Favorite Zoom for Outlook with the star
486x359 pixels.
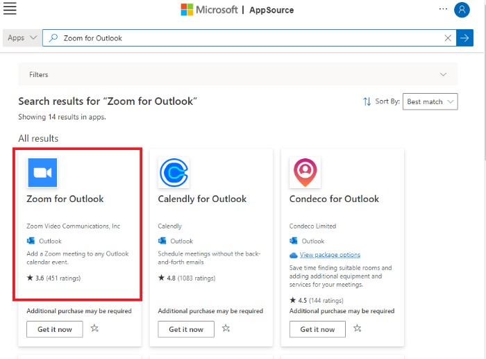(94, 328)
